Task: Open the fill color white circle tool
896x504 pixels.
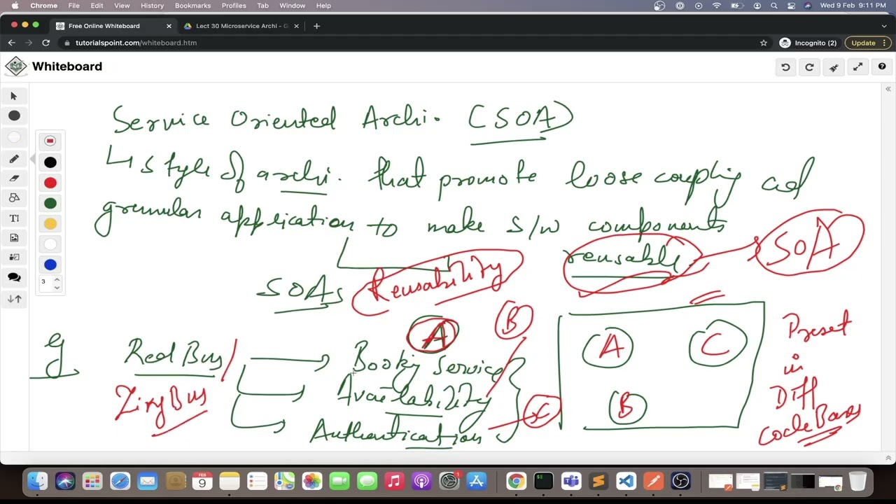Action: 14,137
